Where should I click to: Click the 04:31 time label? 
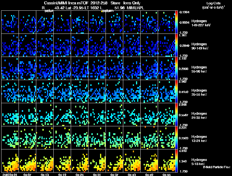97,175
